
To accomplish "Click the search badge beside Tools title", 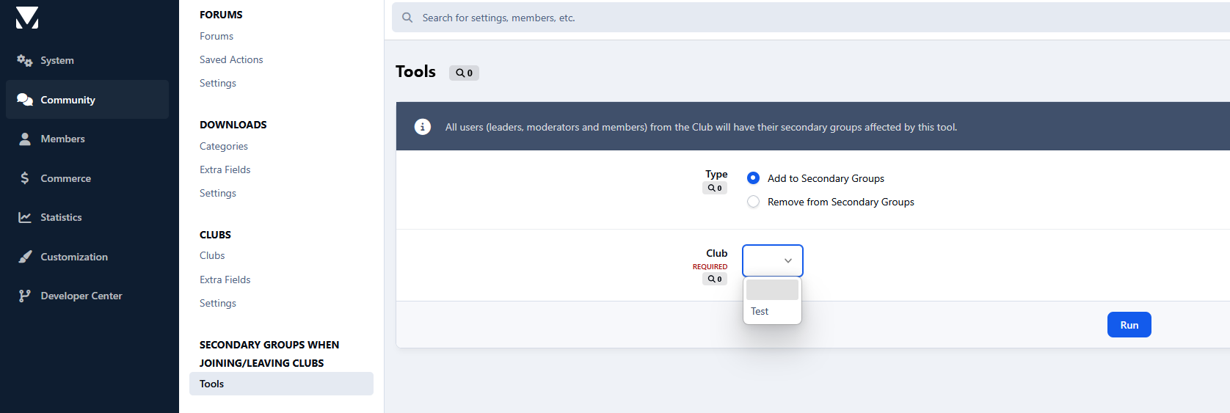I will (464, 73).
